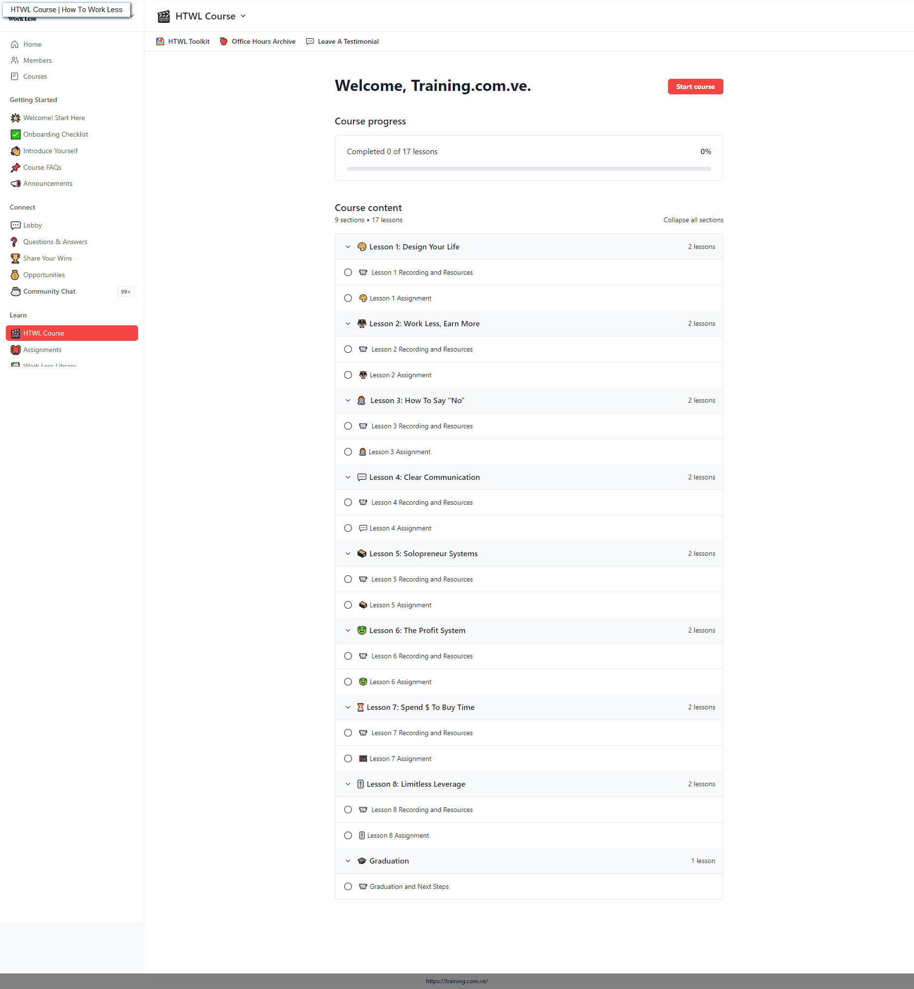
Task: Click the Members people icon
Action: (x=15, y=60)
